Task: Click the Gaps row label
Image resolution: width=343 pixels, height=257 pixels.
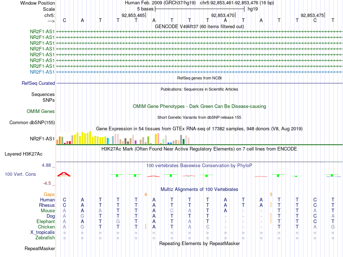Action: click(x=49, y=195)
